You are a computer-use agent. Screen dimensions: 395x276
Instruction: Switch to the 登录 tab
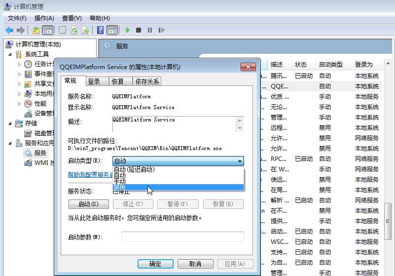pyautogui.click(x=97, y=81)
